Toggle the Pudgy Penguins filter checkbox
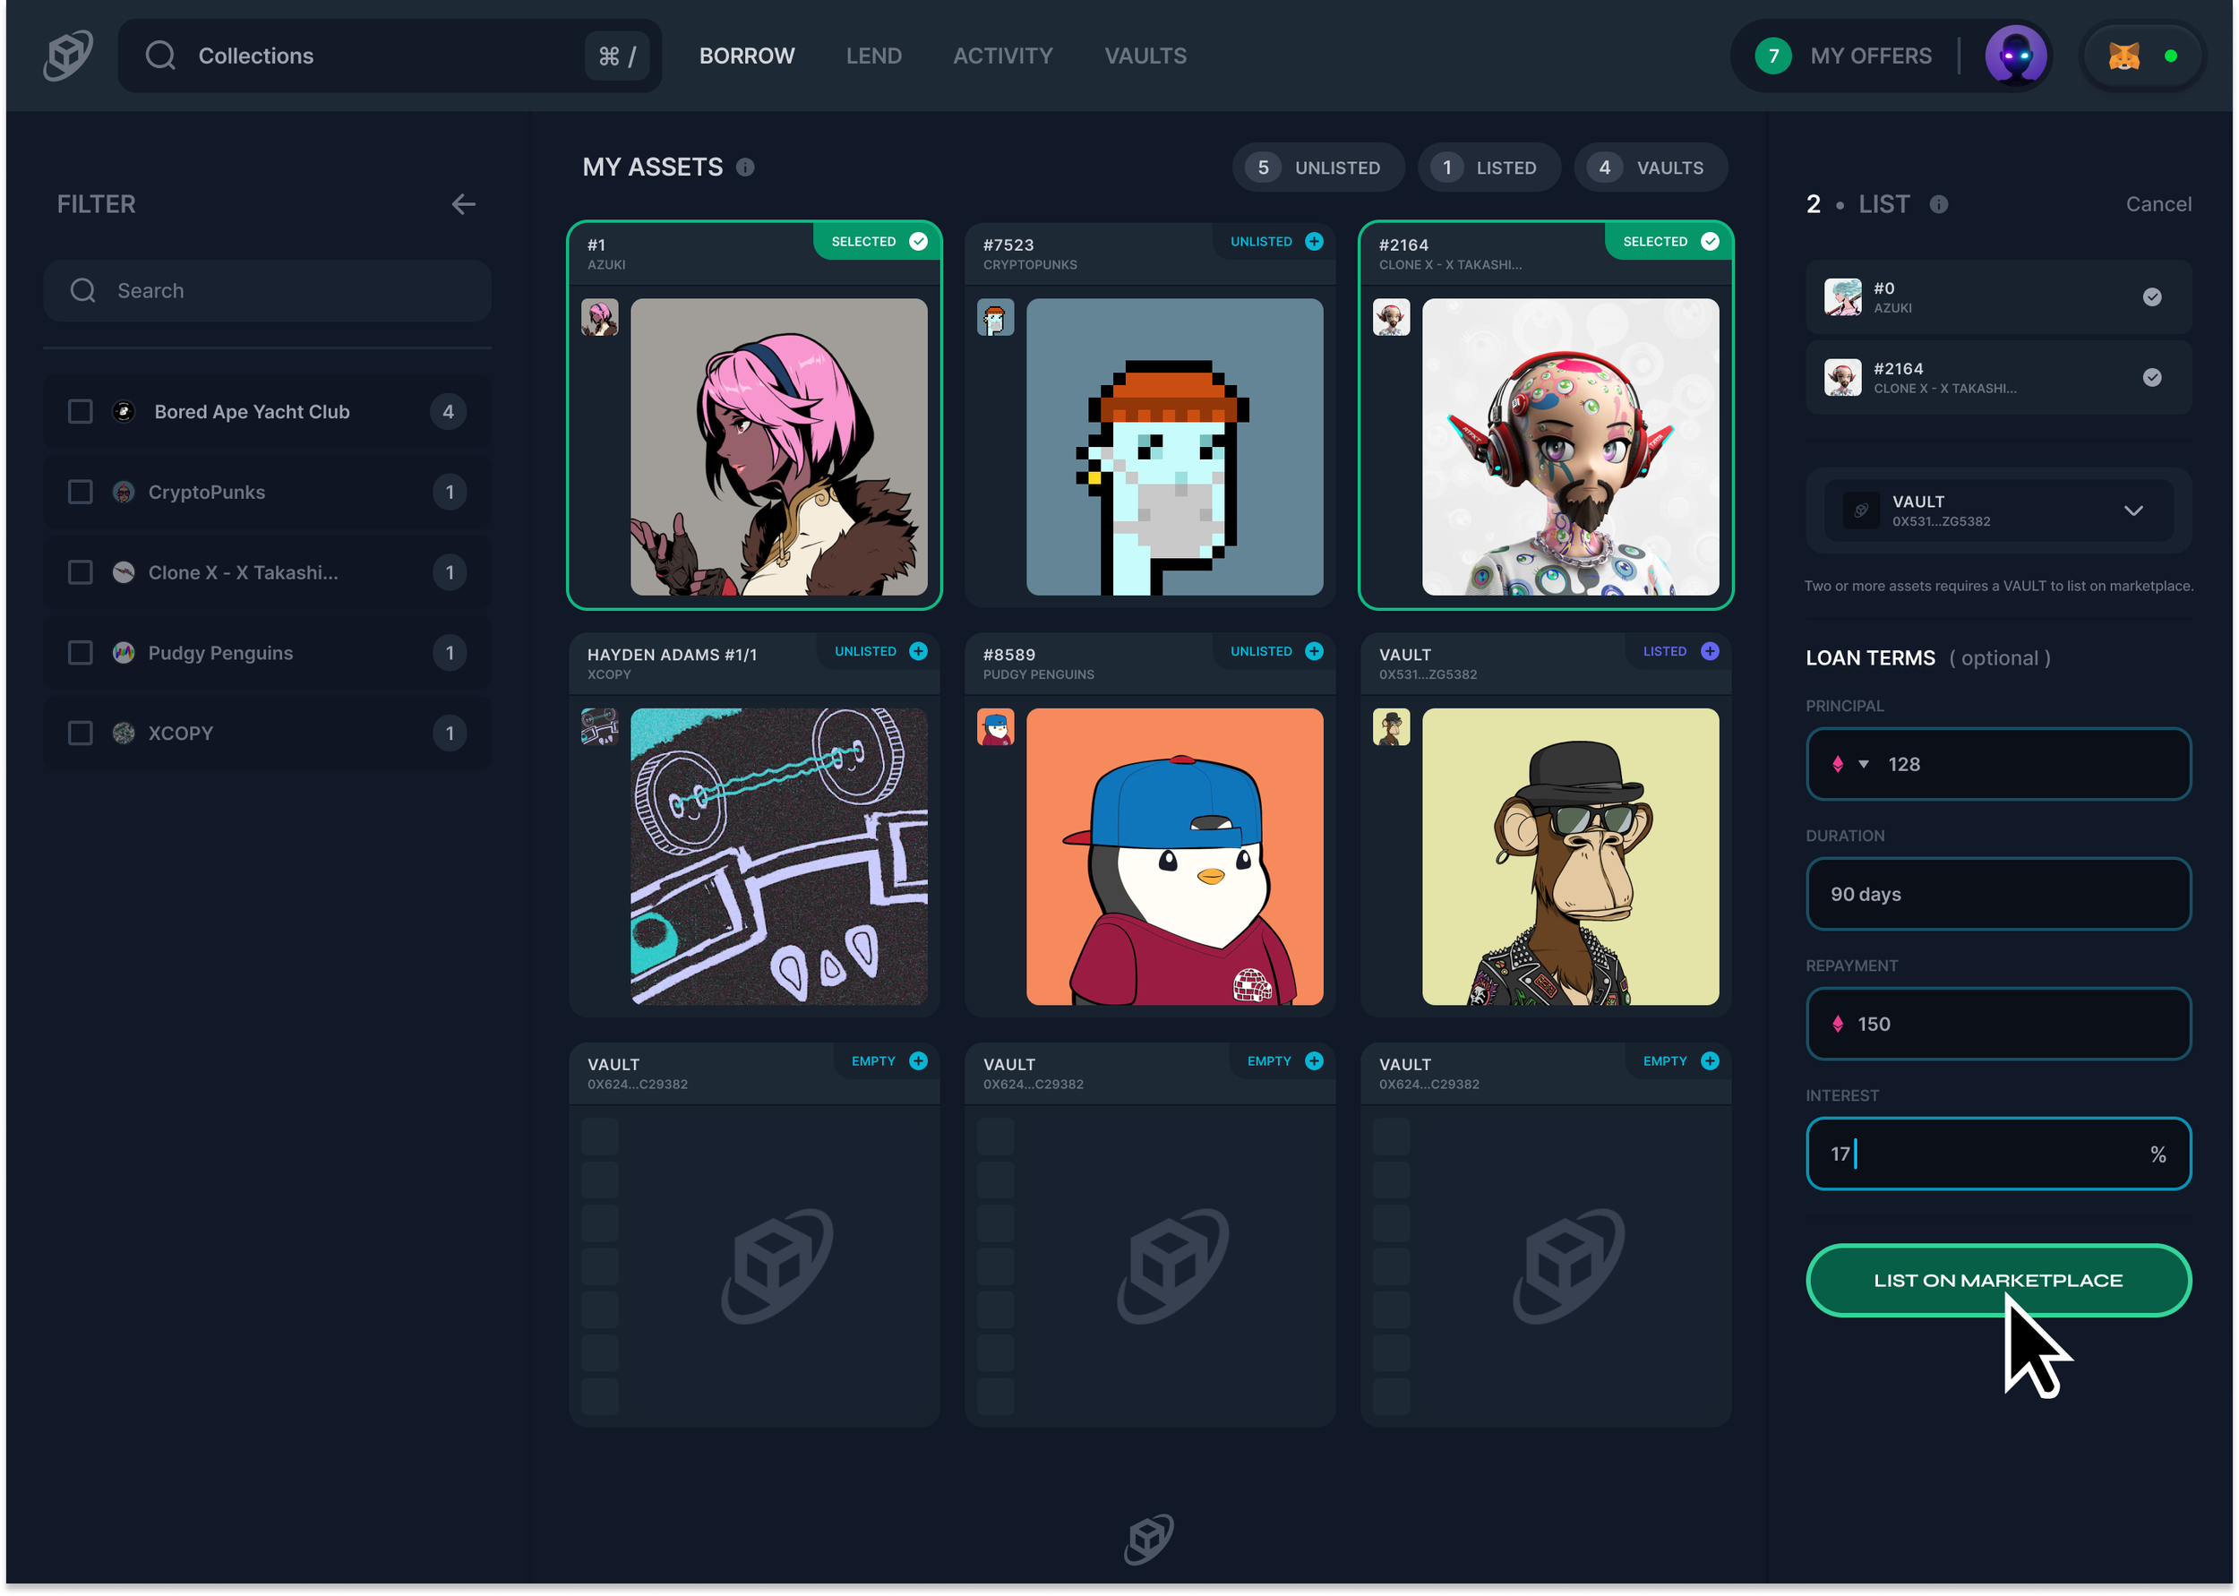2239x1596 pixels. click(81, 653)
